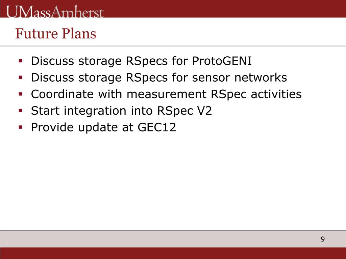
Task: Click the fifth red bullet marker
Action: [21, 127]
